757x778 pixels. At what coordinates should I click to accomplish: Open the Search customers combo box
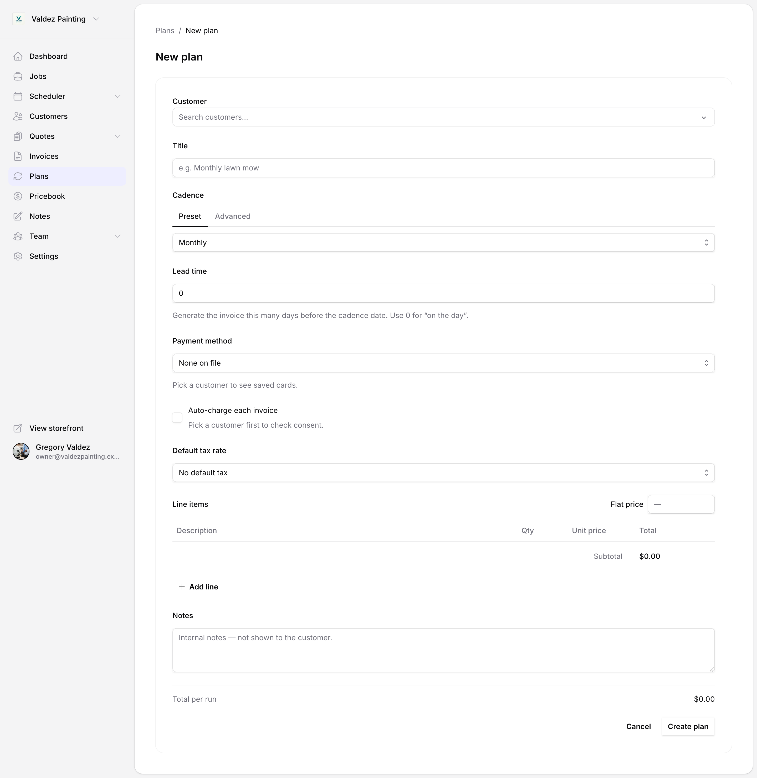tap(443, 117)
